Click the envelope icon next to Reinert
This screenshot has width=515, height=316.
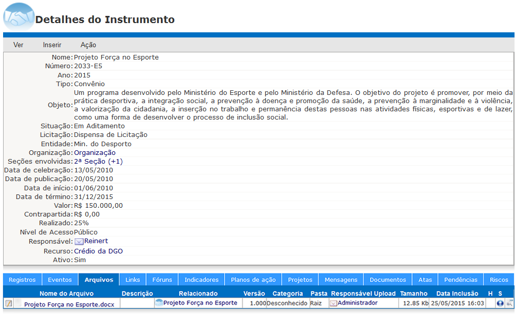pyautogui.click(x=79, y=242)
